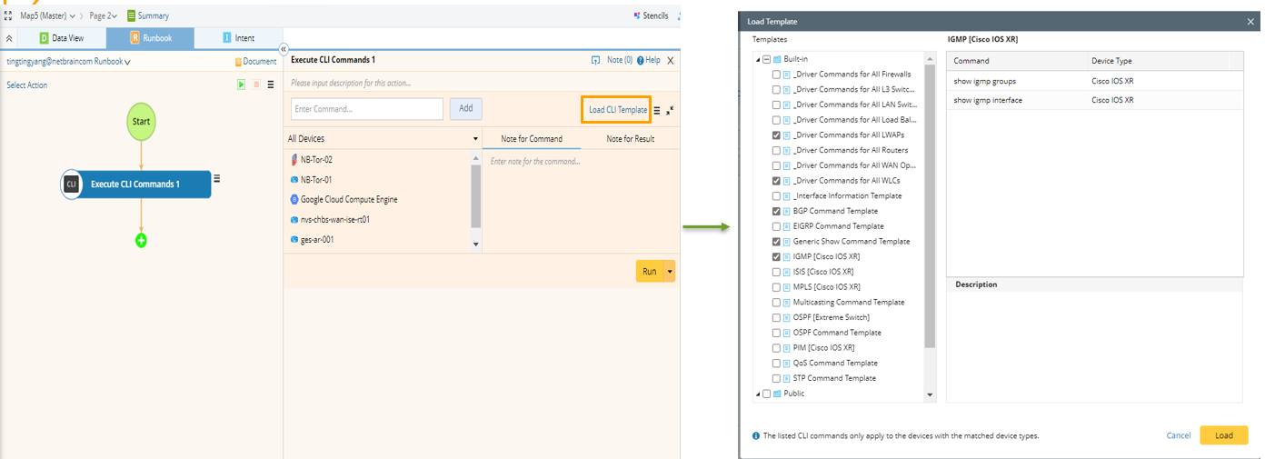Expand the Run button dropdown arrow

click(670, 272)
